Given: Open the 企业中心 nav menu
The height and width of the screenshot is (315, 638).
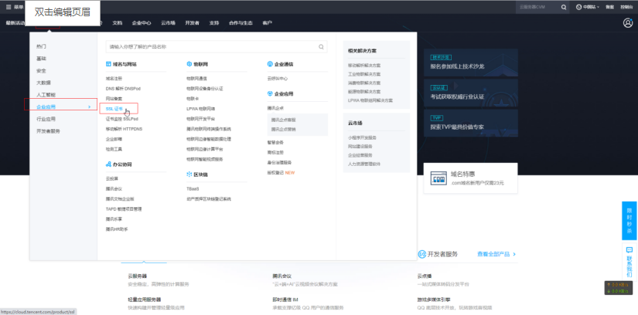Looking at the screenshot, I should [142, 22].
